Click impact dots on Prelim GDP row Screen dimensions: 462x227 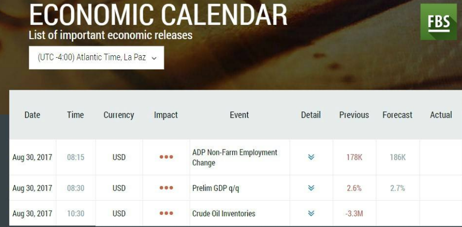click(166, 188)
